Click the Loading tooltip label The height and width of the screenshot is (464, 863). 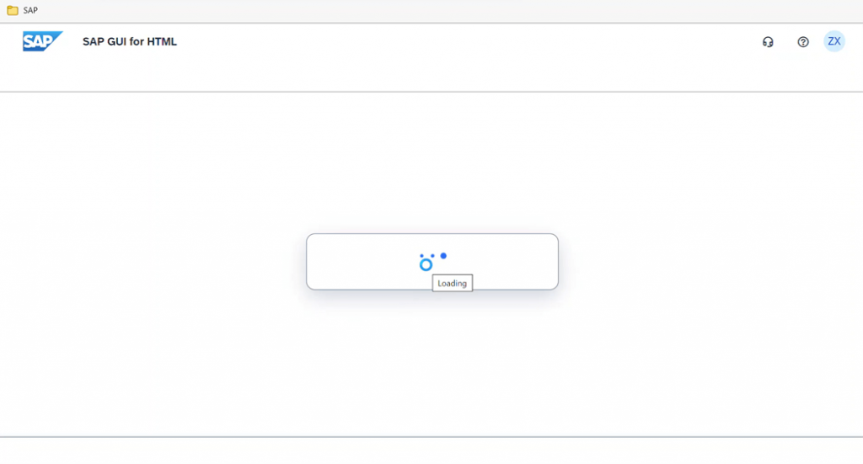tap(453, 283)
